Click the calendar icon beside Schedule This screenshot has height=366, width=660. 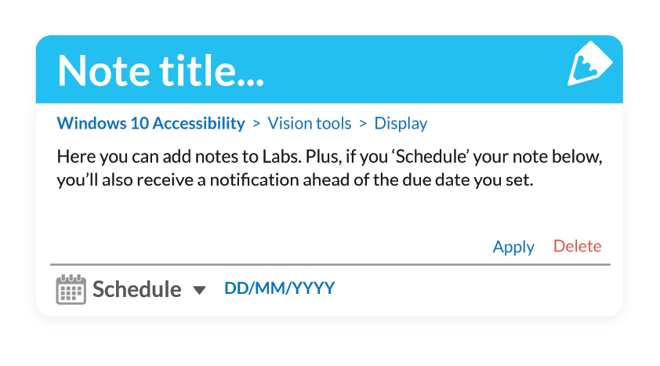click(71, 289)
